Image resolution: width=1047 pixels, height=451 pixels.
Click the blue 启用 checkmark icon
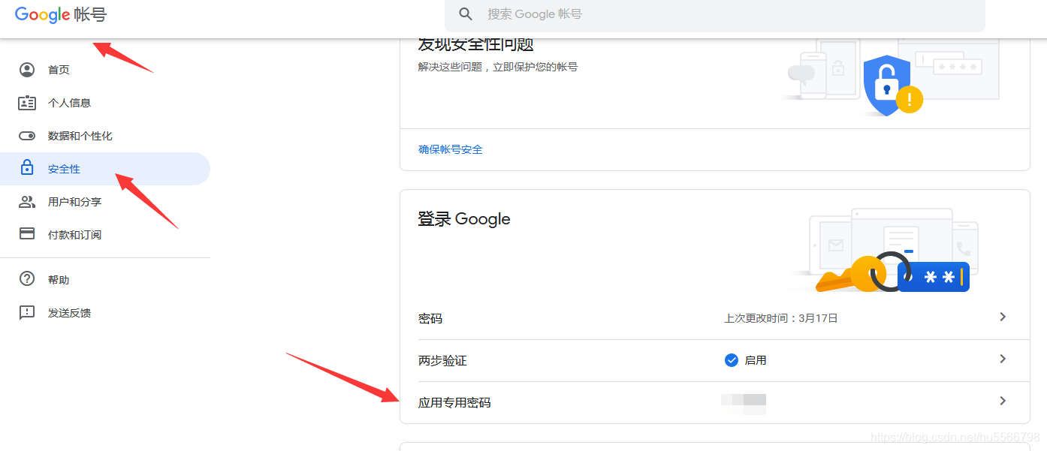pos(732,360)
